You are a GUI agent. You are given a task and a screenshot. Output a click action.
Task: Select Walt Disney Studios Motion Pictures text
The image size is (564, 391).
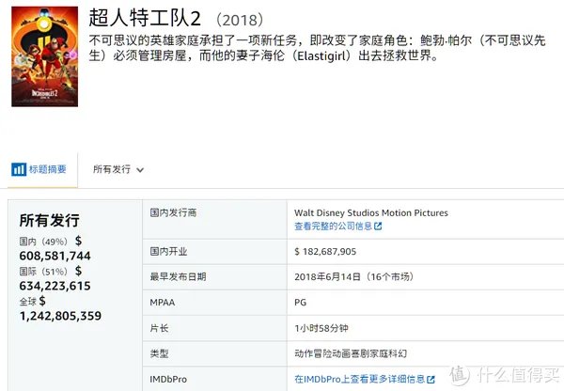point(371,213)
